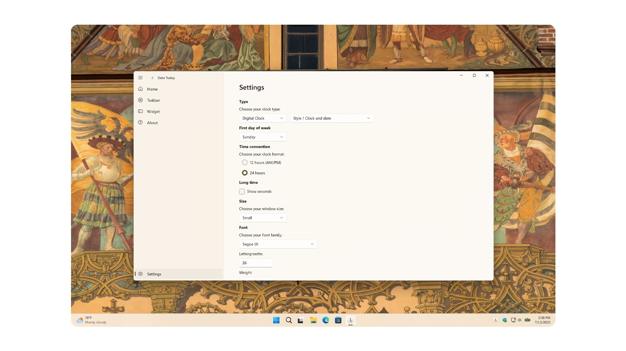Click the "Choose your clock format:" text
Image resolution: width=626 pixels, height=351 pixels.
coord(262,154)
